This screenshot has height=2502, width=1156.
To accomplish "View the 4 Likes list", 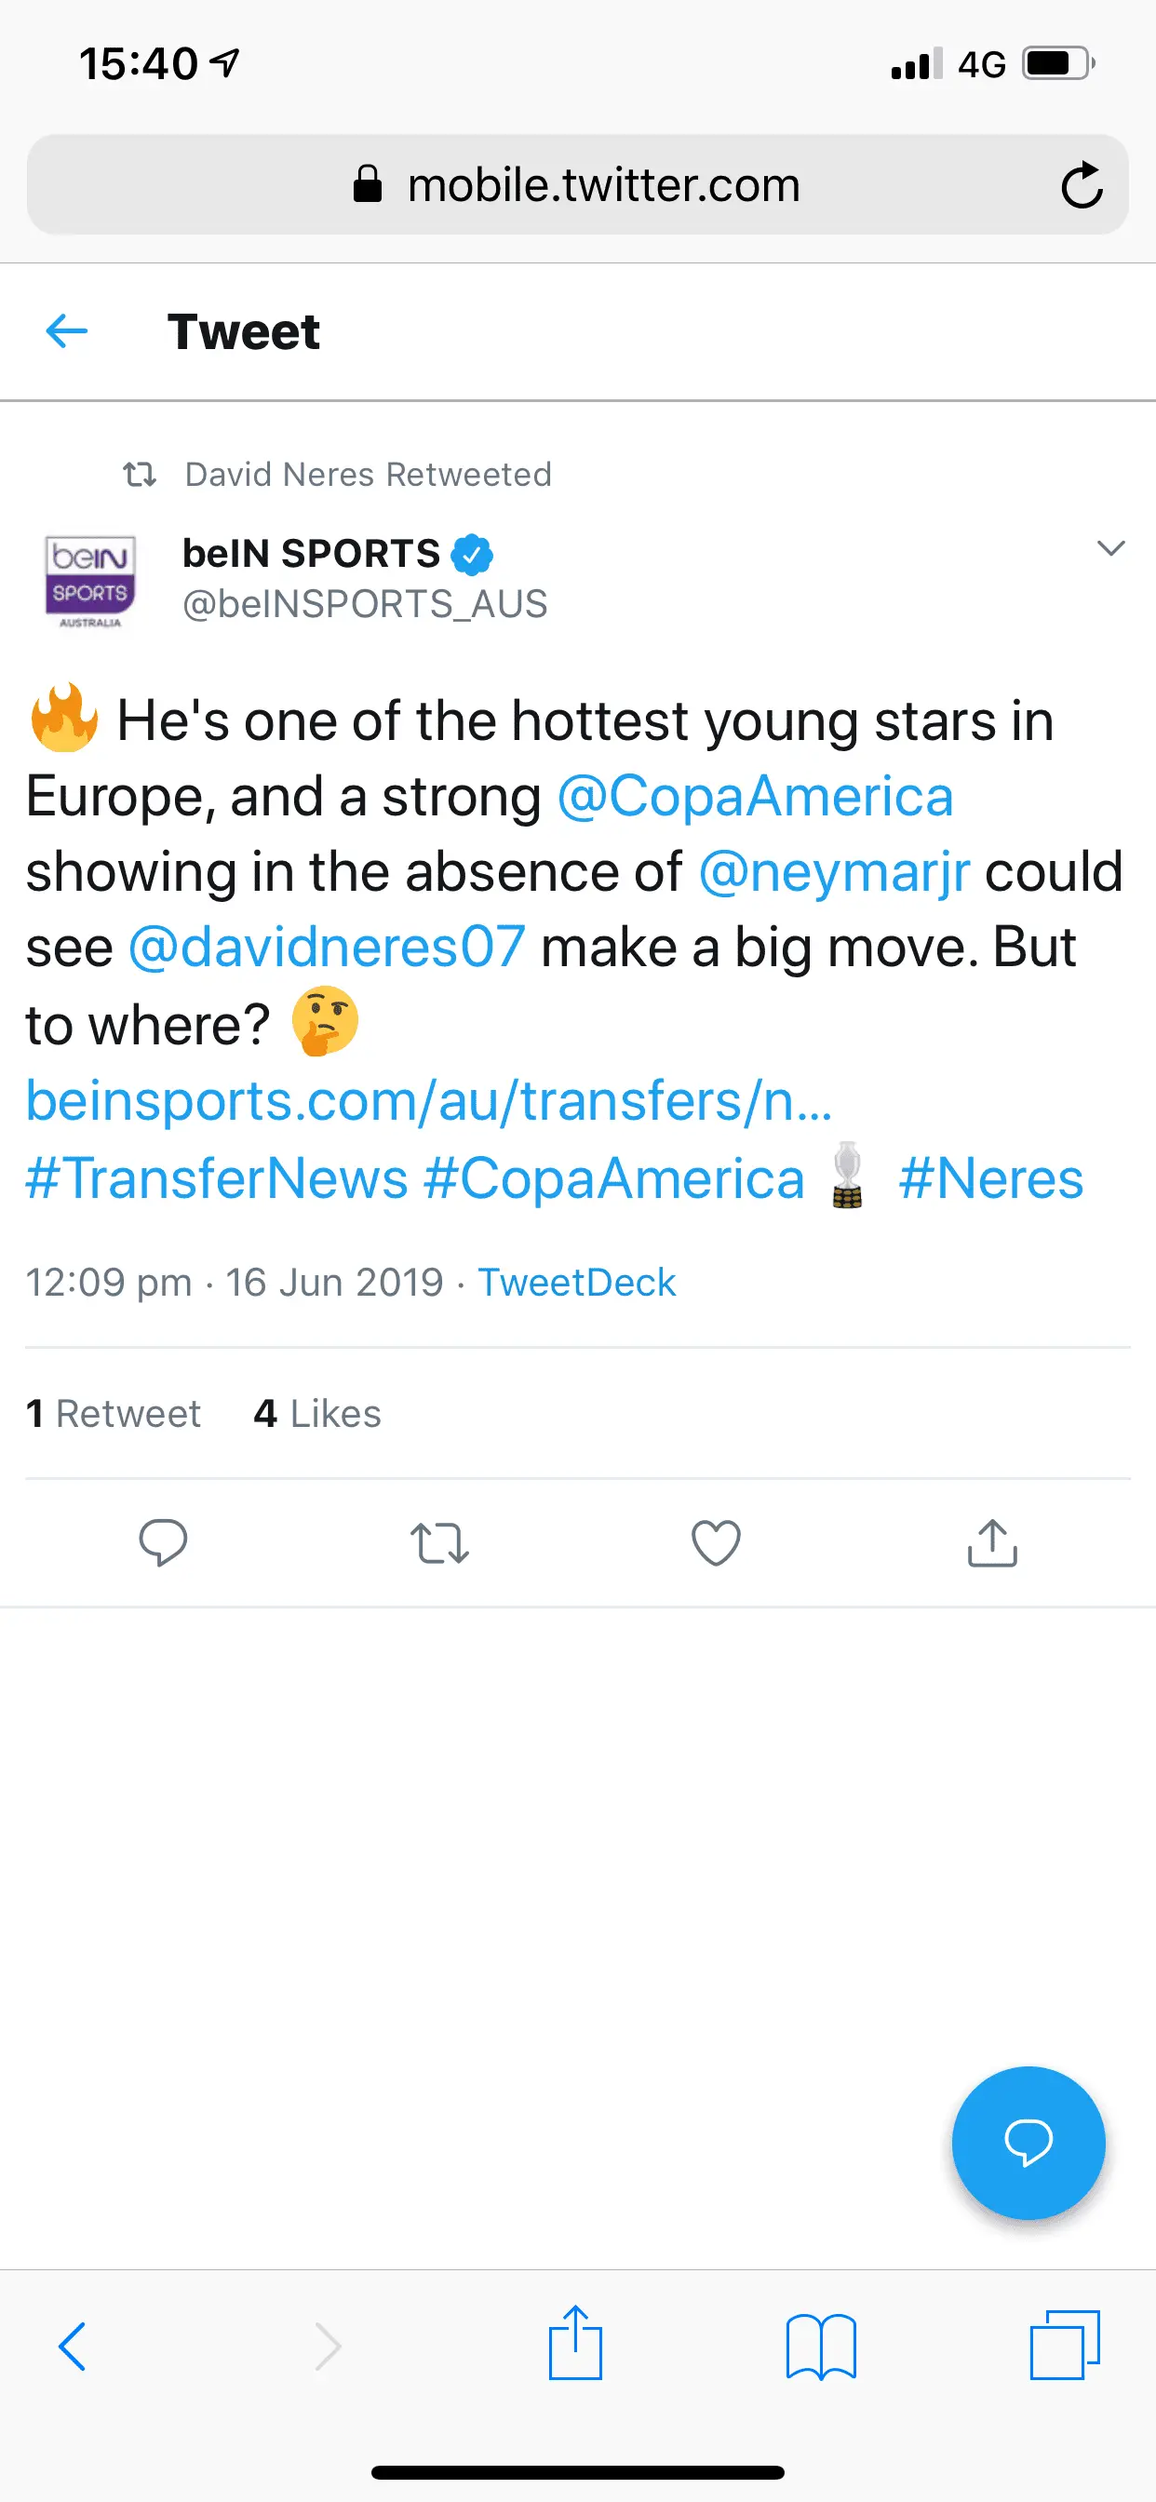I will click(316, 1413).
